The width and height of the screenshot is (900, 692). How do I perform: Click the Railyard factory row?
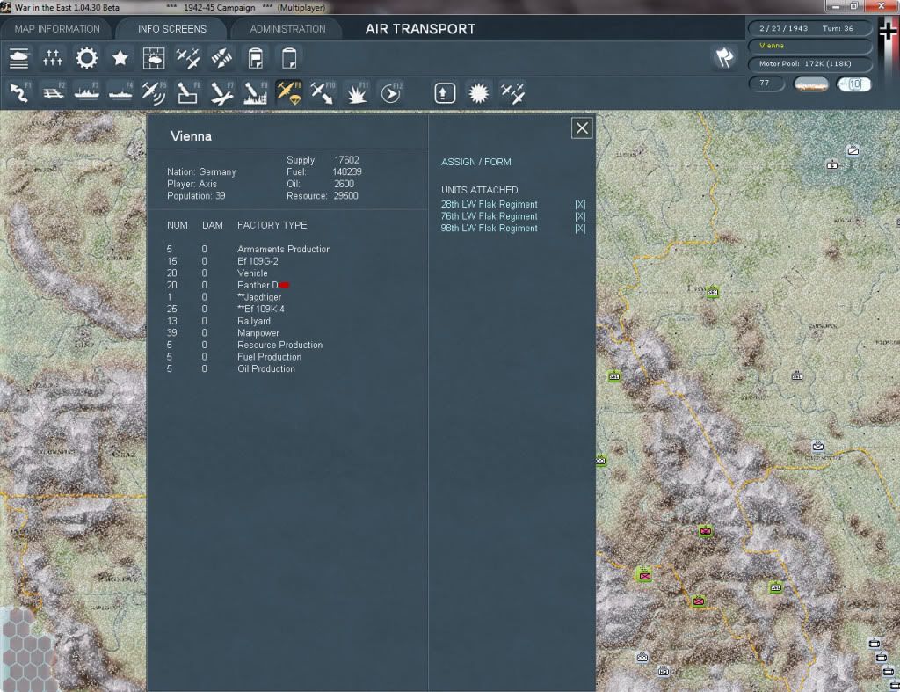pos(219,321)
